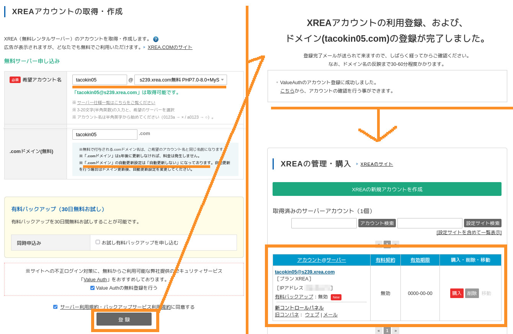Sort by 有効期限 column header

click(x=420, y=260)
